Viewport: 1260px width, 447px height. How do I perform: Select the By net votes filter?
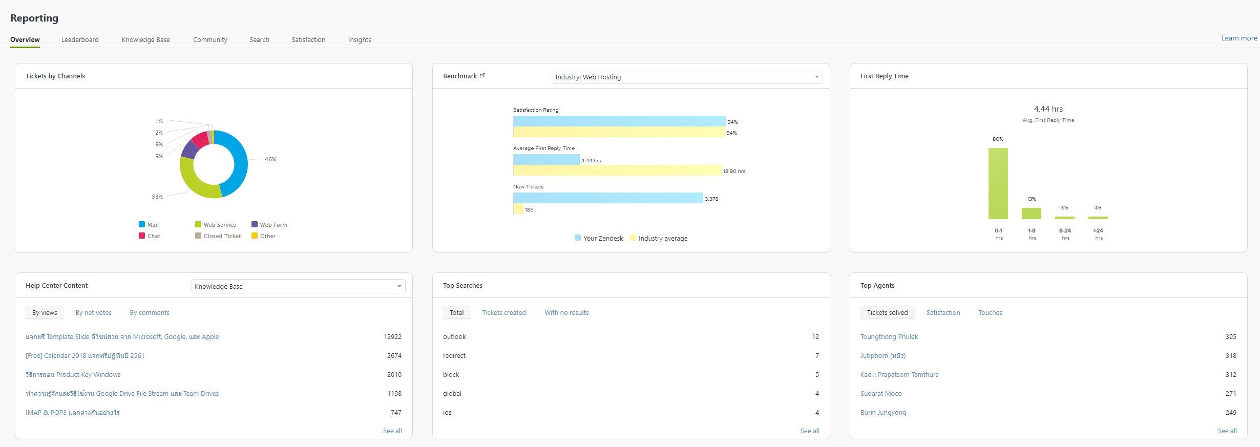(x=93, y=312)
